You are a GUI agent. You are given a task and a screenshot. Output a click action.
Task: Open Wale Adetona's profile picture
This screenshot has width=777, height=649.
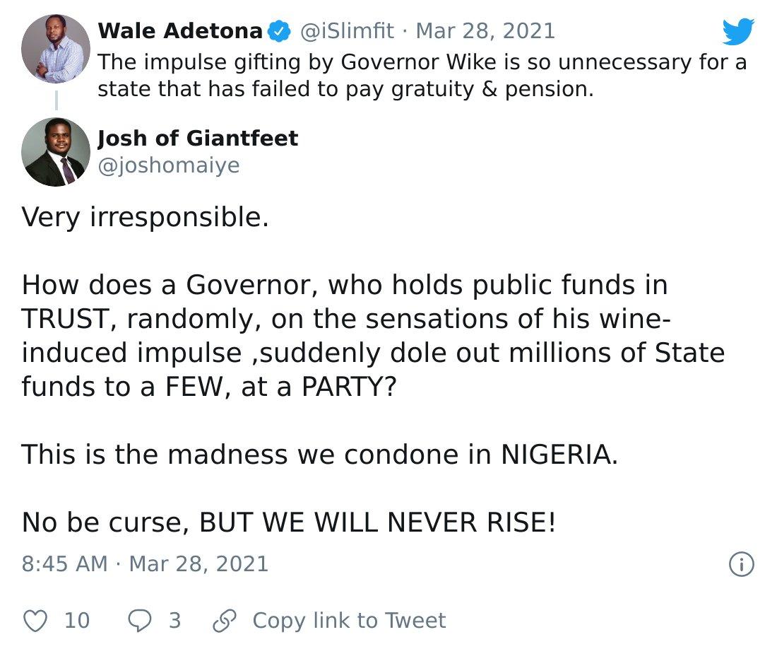pyautogui.click(x=56, y=48)
